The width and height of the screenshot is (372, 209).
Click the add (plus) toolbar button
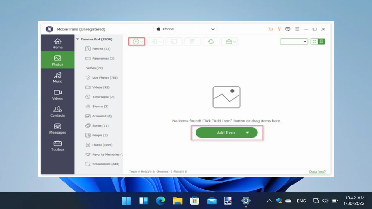click(x=136, y=42)
